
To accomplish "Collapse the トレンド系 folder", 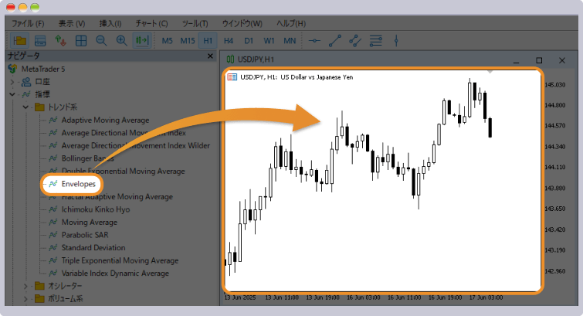I will (25, 107).
